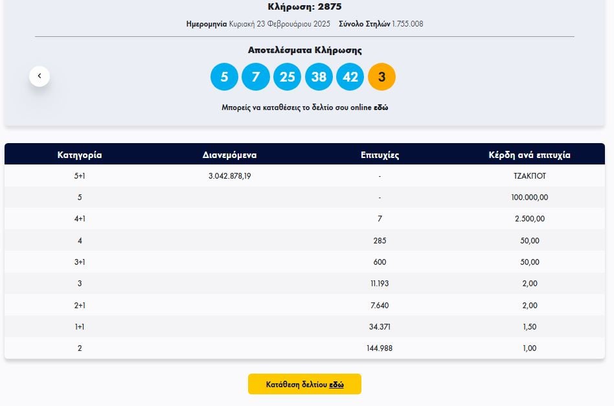The image size is (614, 406).
Task: Click the "Κατηγορία" column header
Action: click(80, 155)
